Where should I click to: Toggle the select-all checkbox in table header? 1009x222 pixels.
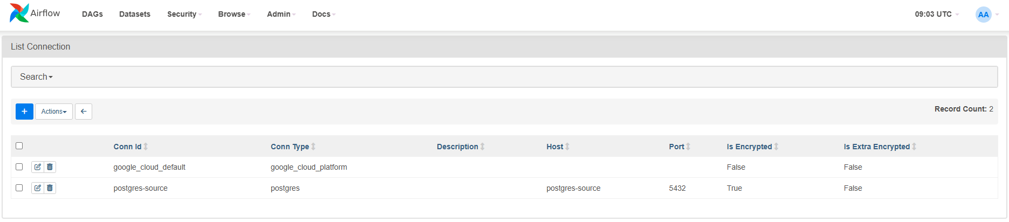click(19, 146)
